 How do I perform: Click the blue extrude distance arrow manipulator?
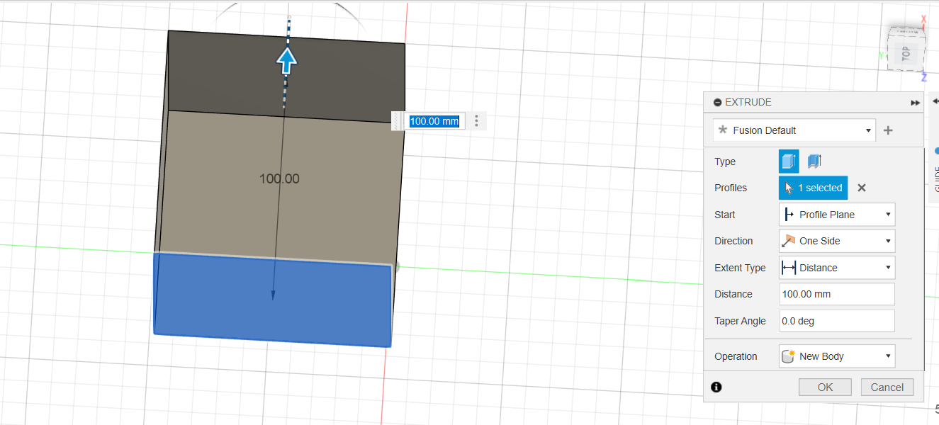[286, 61]
